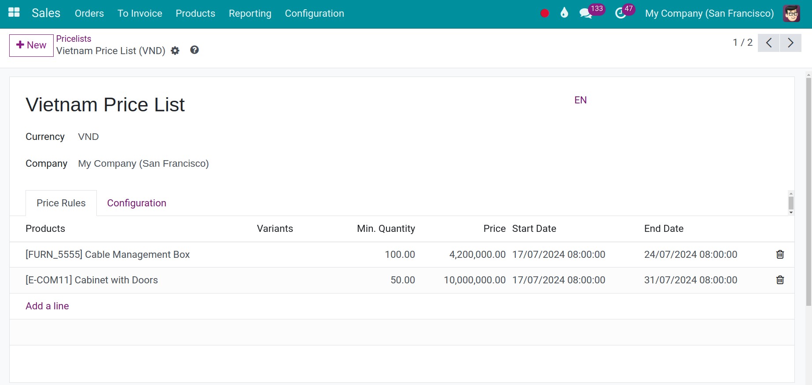Edit Cable Management Box start date cell
Image resolution: width=812 pixels, height=385 pixels.
pos(559,254)
